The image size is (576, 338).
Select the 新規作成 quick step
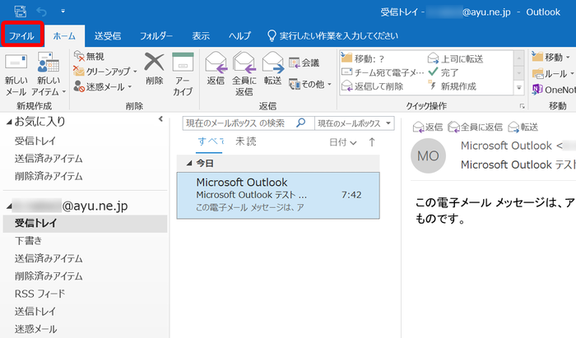tap(453, 86)
